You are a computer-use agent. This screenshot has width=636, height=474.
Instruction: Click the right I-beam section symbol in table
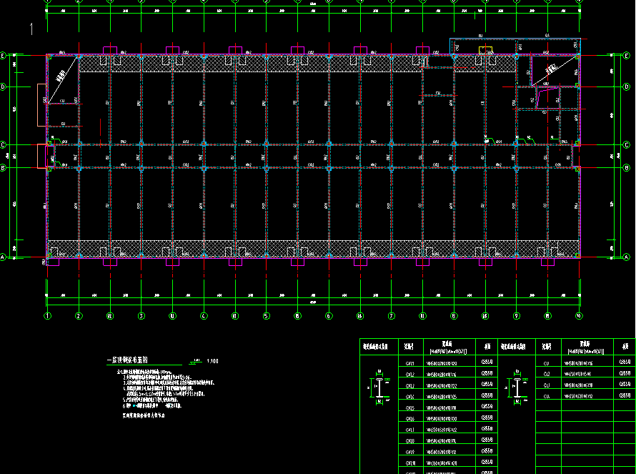coord(516,387)
